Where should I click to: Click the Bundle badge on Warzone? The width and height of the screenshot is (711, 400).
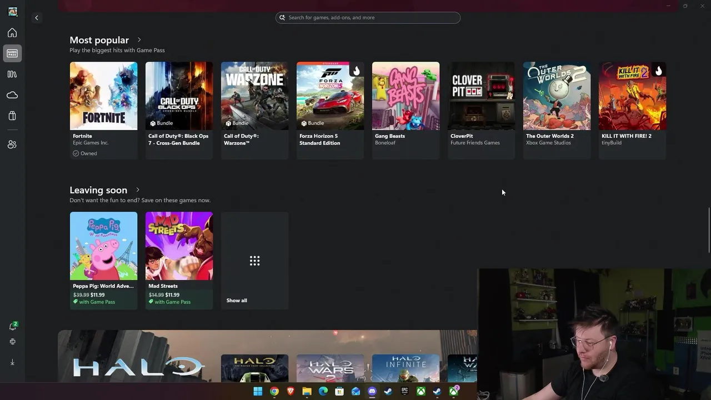(237, 123)
